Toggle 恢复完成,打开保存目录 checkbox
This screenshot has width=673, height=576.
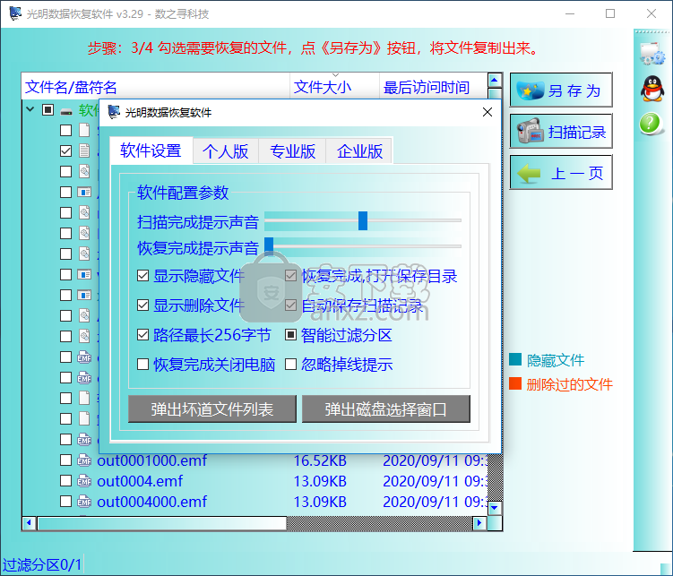(x=290, y=276)
